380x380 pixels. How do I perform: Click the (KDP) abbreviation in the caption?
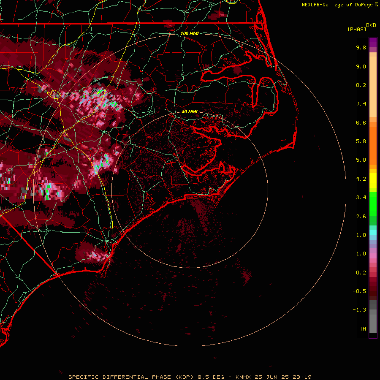(185, 377)
